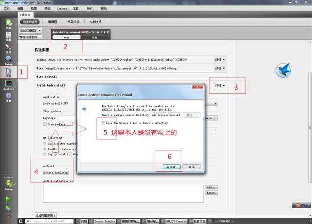Click the Add library button
Image resolution: width=312 pixels, height=224 pixels.
tap(211, 187)
